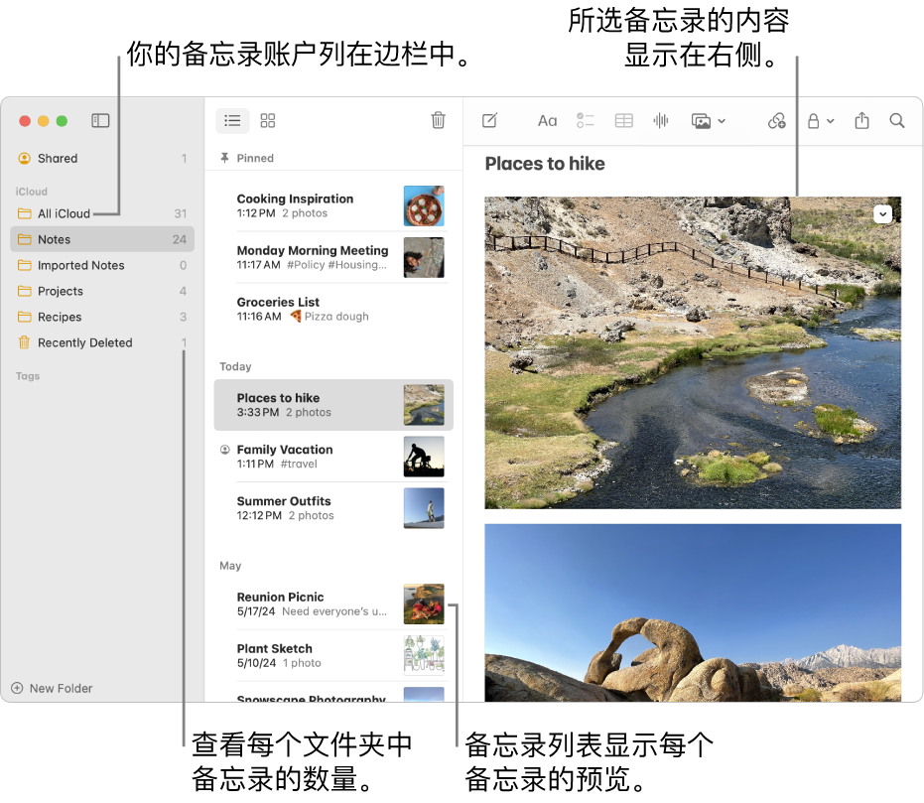Open Reunion Picnic note
The width and height of the screenshot is (924, 803).
[333, 603]
